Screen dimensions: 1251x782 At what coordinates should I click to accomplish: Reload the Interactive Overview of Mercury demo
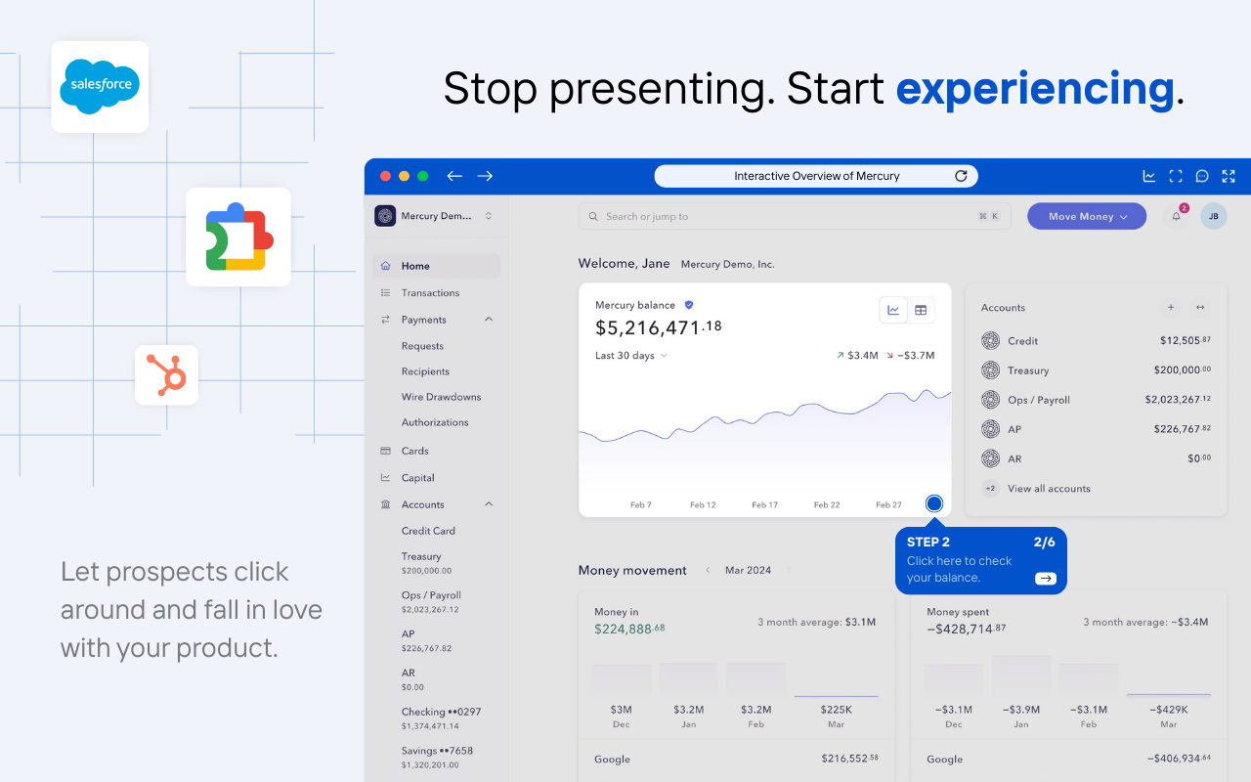coord(961,176)
